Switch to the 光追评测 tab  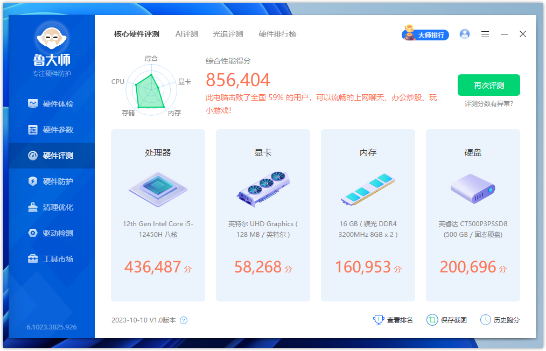(228, 34)
